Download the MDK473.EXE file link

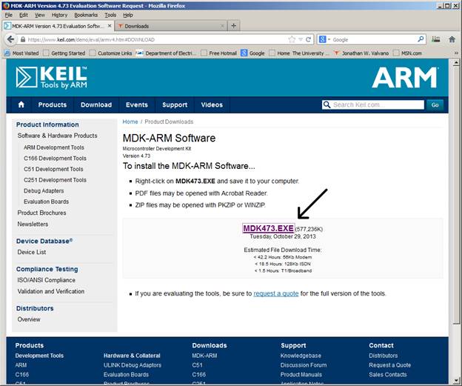(269, 228)
